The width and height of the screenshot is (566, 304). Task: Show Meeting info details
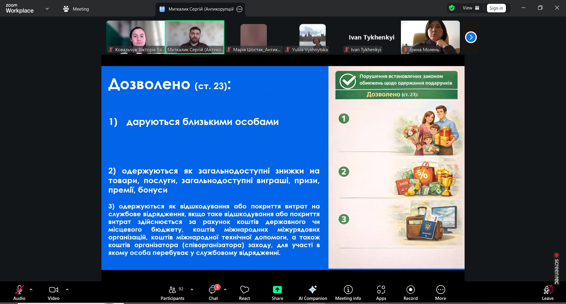click(348, 293)
